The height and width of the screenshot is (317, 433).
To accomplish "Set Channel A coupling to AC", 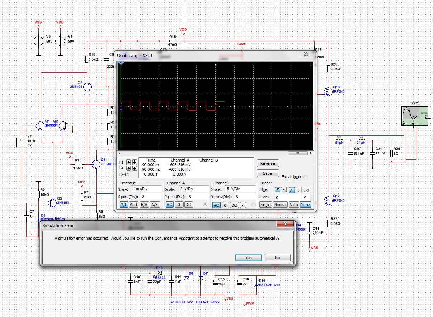I will [169, 205].
